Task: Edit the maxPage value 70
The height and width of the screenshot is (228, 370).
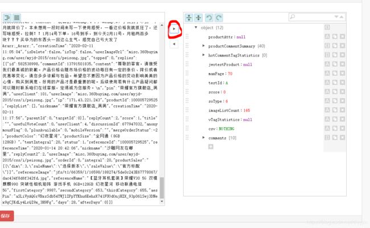Action: 230,74
